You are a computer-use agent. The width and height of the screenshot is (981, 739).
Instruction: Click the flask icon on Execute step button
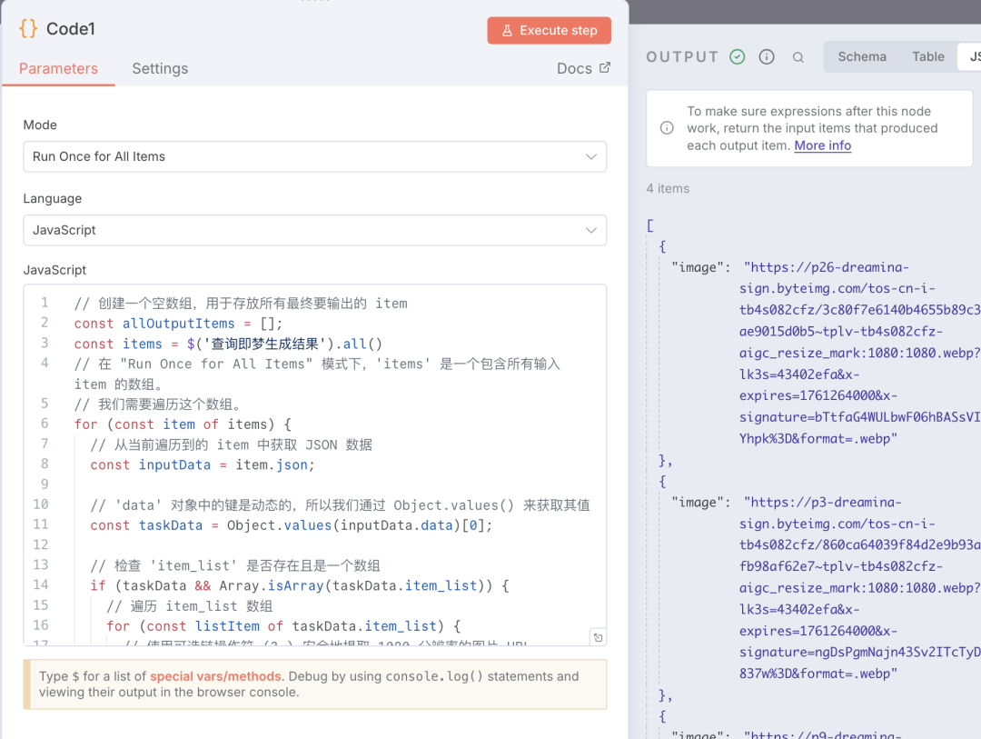coord(508,30)
